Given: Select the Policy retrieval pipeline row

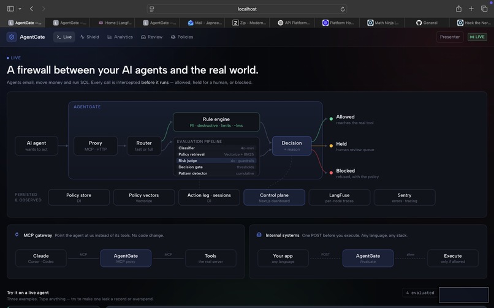Looking at the screenshot, I should pos(216,154).
